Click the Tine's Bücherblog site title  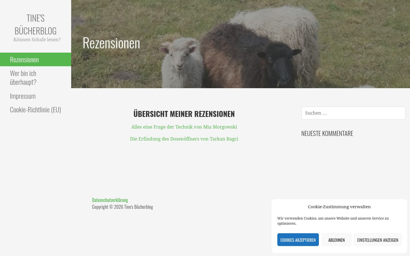point(36,24)
